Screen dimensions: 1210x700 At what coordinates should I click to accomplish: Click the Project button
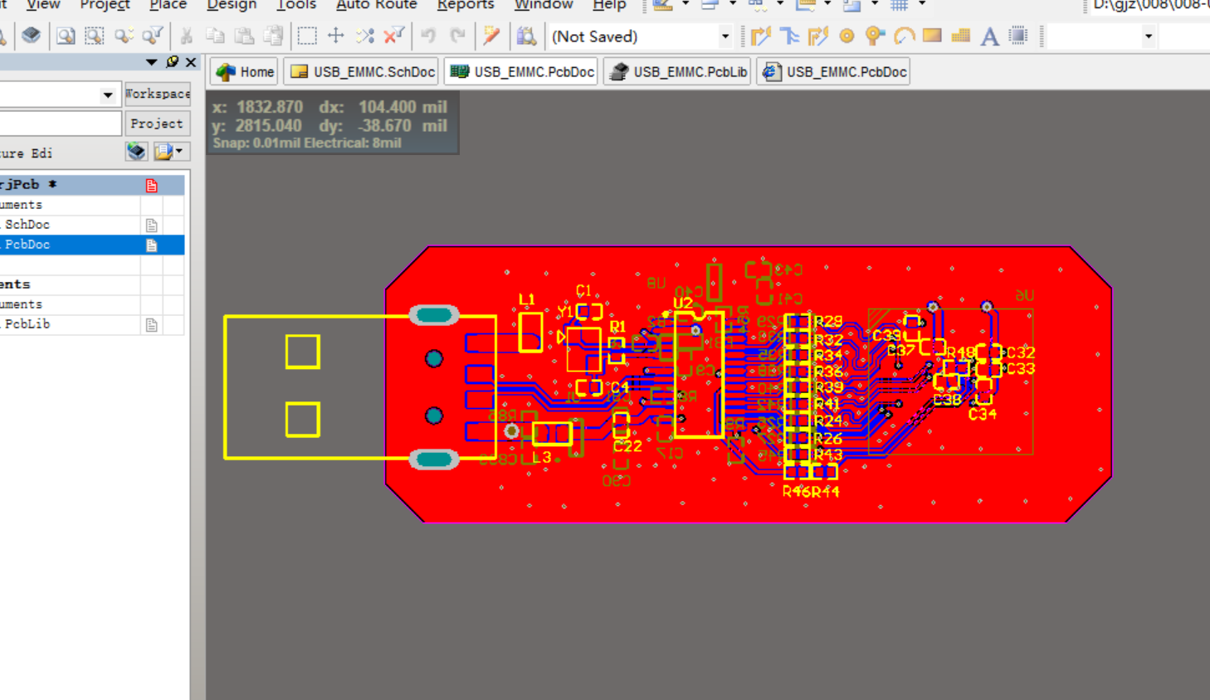157,124
